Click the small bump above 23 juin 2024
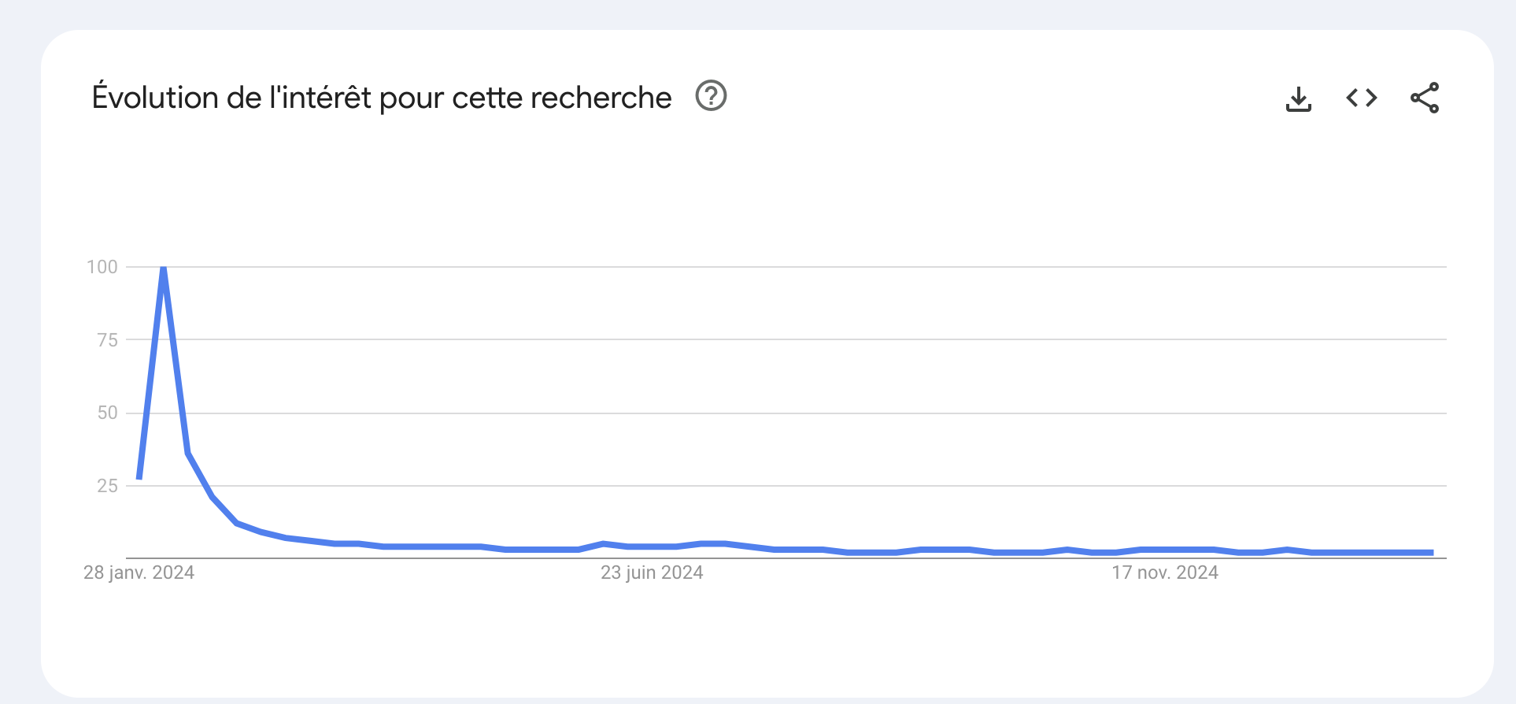The image size is (1516, 704). click(603, 544)
